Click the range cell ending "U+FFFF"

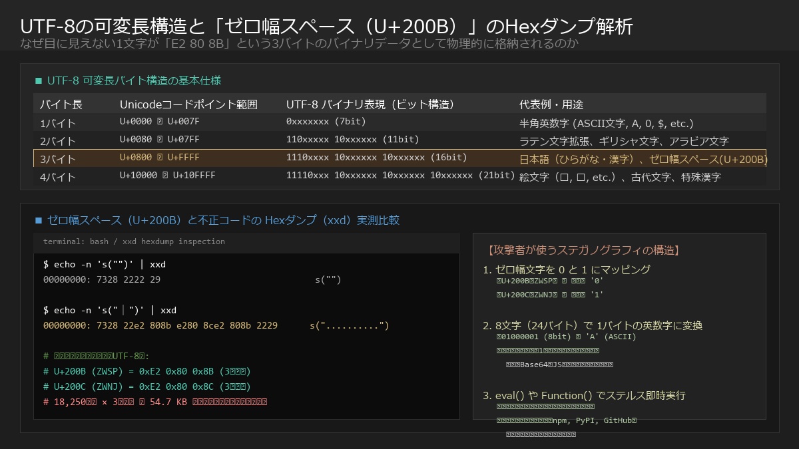160,158
